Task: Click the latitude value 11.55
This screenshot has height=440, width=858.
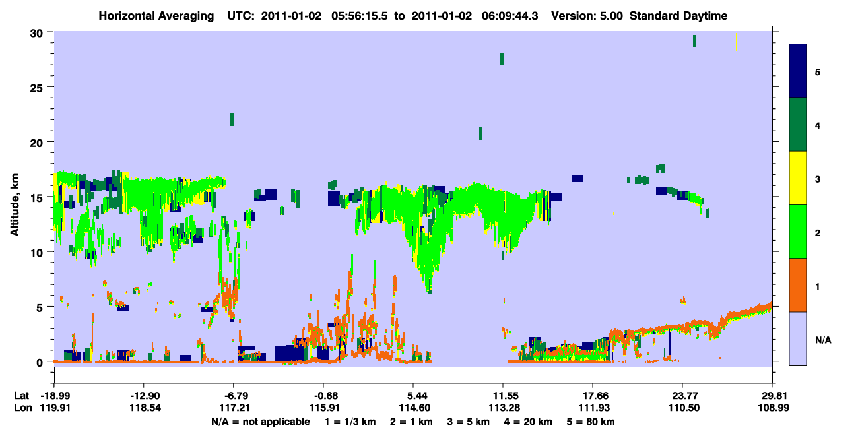Action: [x=503, y=396]
